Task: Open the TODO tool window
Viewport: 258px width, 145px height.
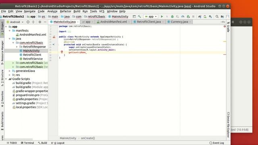Action: pos(12,143)
